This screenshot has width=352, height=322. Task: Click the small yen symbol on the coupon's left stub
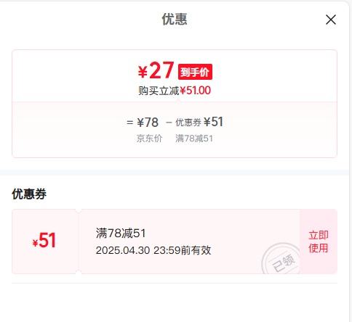coord(35,243)
